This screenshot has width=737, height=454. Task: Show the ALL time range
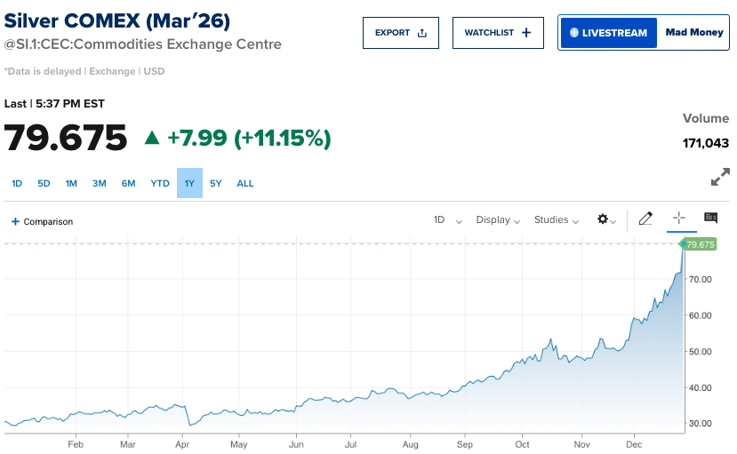pos(245,184)
